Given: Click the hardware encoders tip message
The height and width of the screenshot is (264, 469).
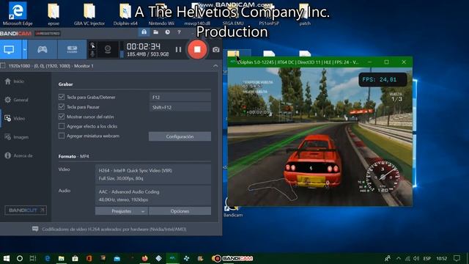Looking at the screenshot, I should pyautogui.click(x=109, y=230).
